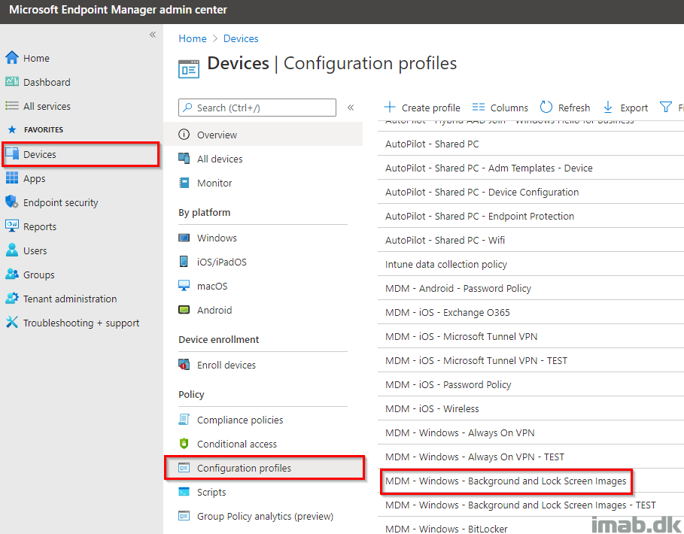Click the Filter funnel icon

666,107
